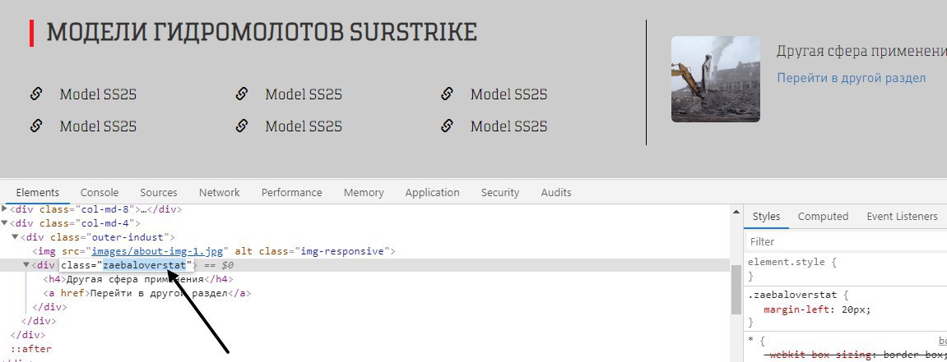The image size is (947, 362).
Task: Click the hydraulic hammer thumbnail image
Action: (716, 79)
